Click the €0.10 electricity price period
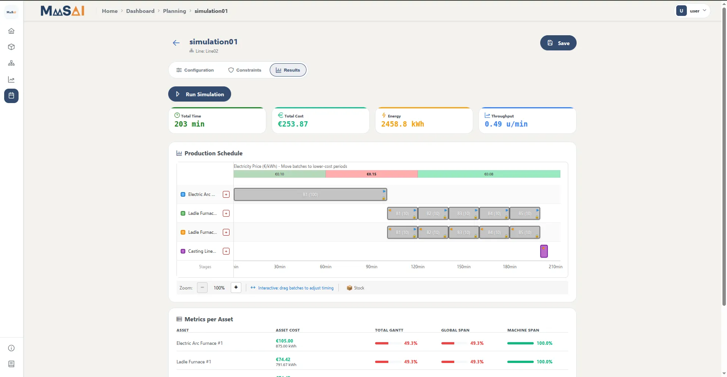Viewport: 727px width, 377px height. pyautogui.click(x=280, y=174)
